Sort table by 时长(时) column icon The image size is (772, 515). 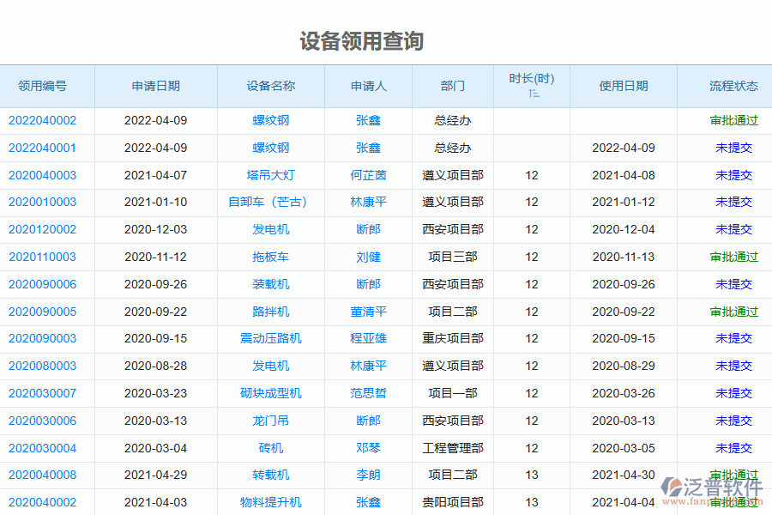coord(534,93)
